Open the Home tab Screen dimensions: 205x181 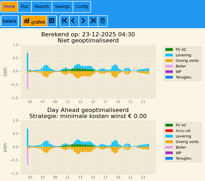[9, 7]
